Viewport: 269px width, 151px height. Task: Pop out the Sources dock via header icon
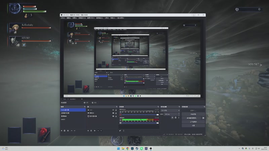(117, 107)
